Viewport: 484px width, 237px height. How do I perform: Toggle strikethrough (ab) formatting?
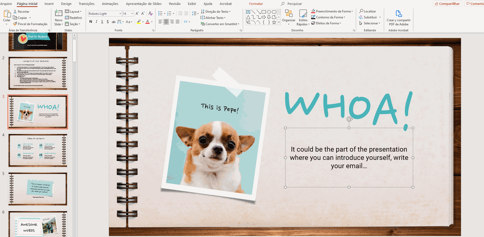click(113, 22)
